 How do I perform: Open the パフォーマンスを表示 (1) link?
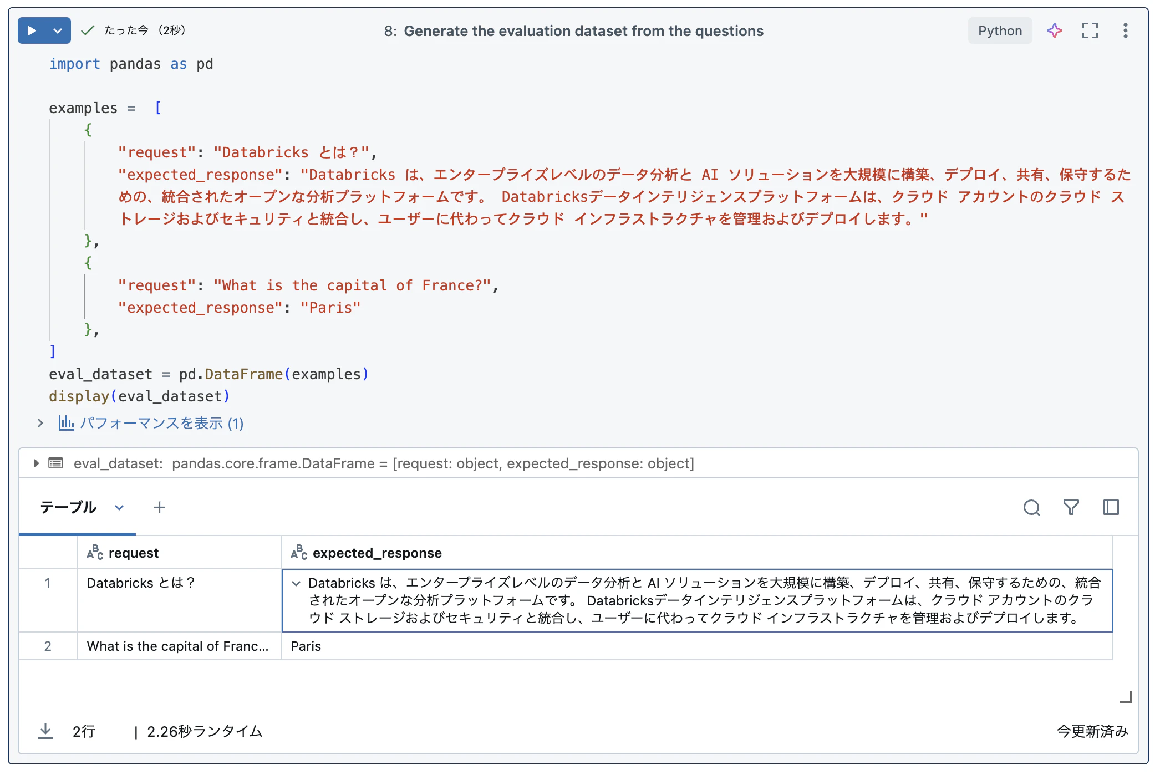(161, 423)
